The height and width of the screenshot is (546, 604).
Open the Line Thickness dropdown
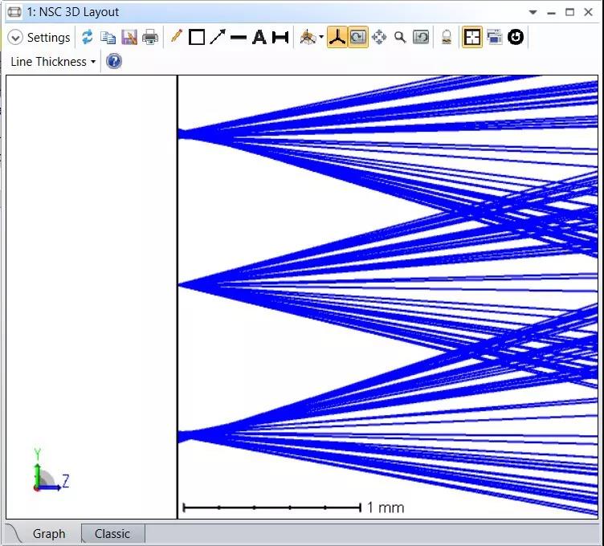pos(53,62)
